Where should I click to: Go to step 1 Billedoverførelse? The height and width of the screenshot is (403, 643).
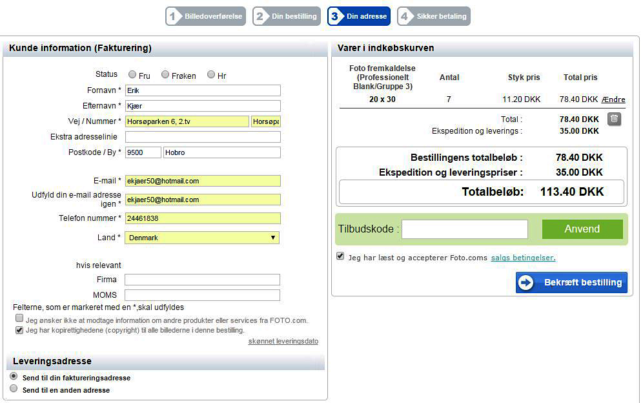point(205,16)
